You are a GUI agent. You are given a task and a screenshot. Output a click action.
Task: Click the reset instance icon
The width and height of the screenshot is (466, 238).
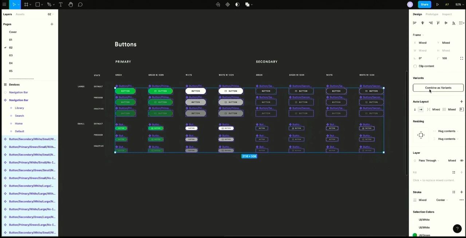coord(218,4)
